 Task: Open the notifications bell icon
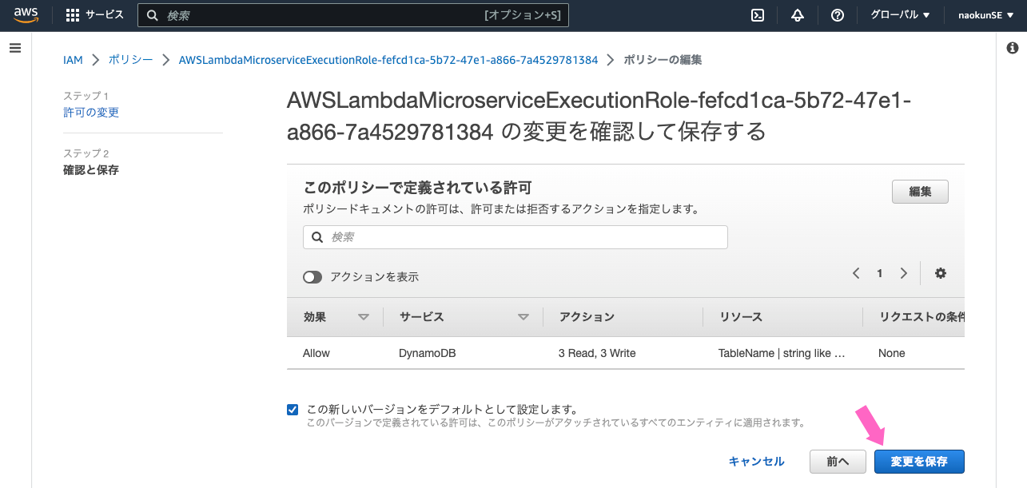[x=797, y=15]
